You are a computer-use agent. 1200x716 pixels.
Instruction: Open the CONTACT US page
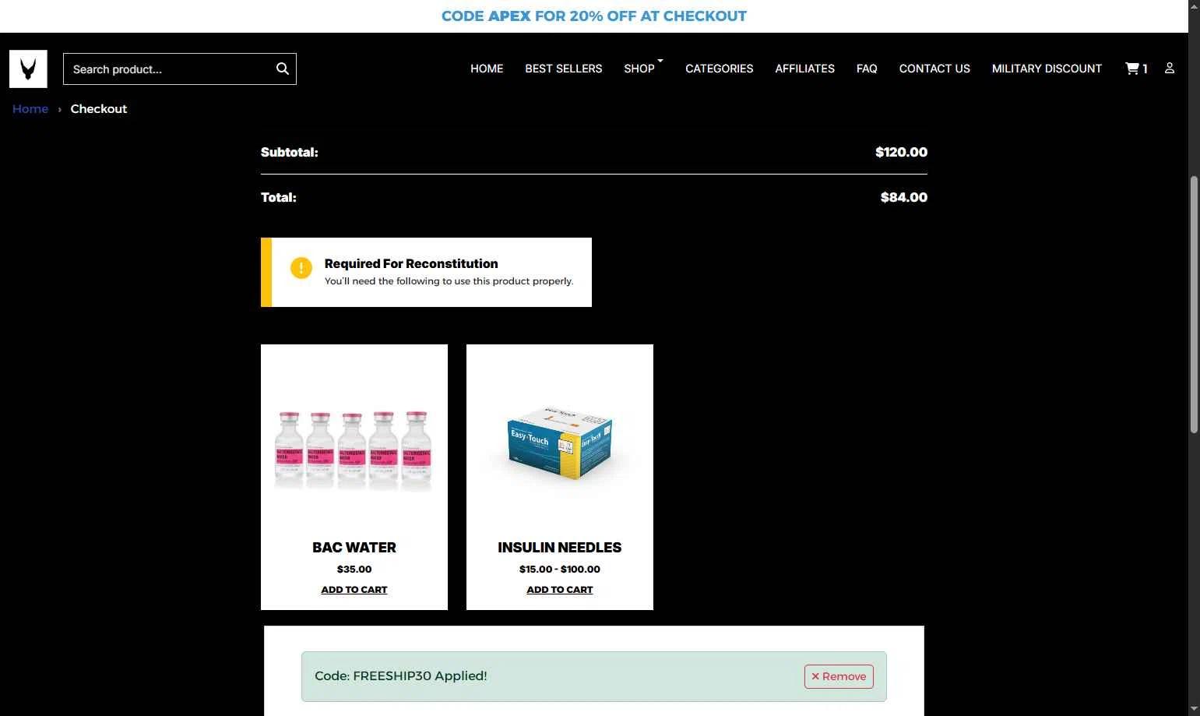point(934,69)
